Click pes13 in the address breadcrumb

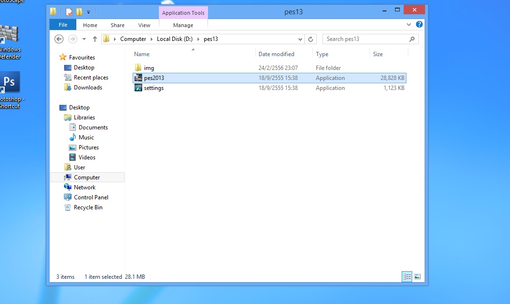[x=211, y=39]
